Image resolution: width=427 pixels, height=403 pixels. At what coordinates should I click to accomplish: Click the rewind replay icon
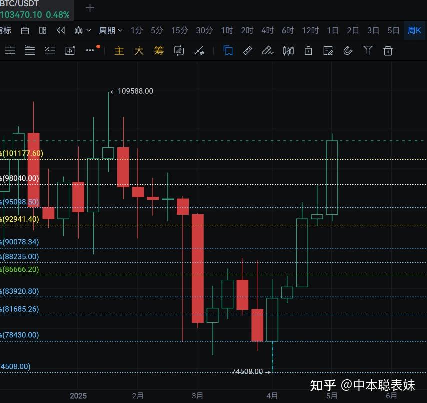61,31
